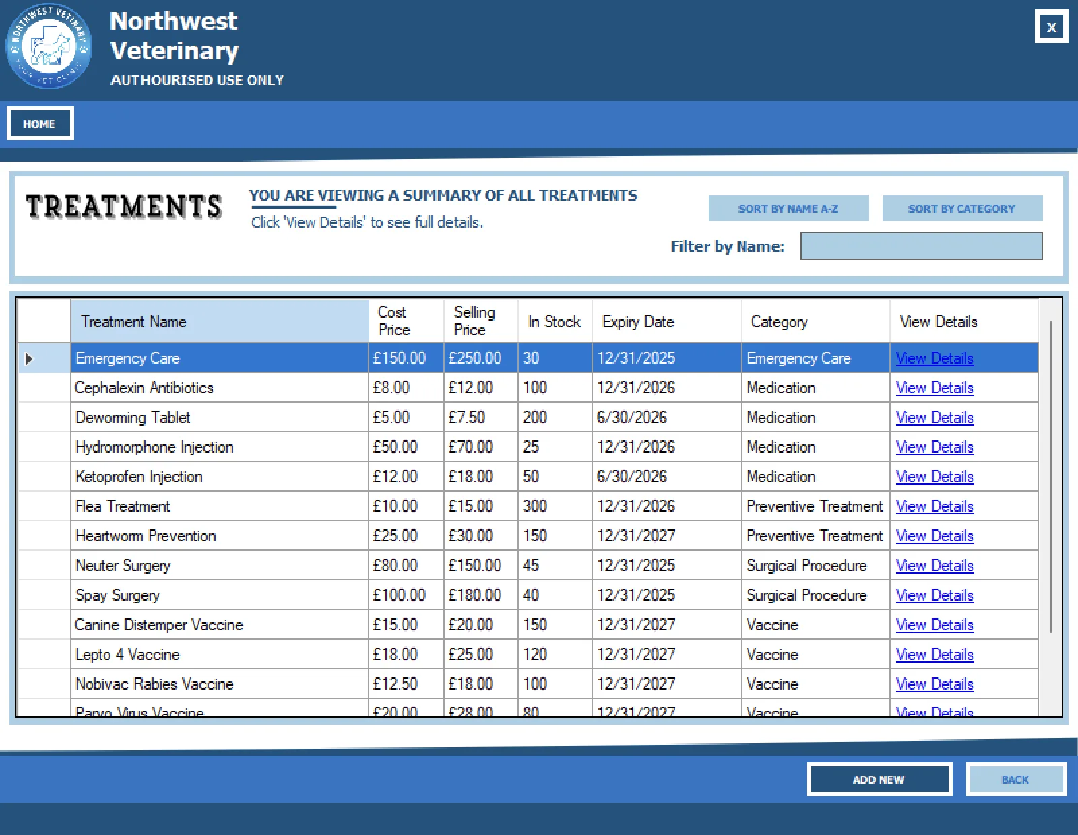Select the Canine Distemper Vaccine name cell
1078x835 pixels.
click(220, 625)
